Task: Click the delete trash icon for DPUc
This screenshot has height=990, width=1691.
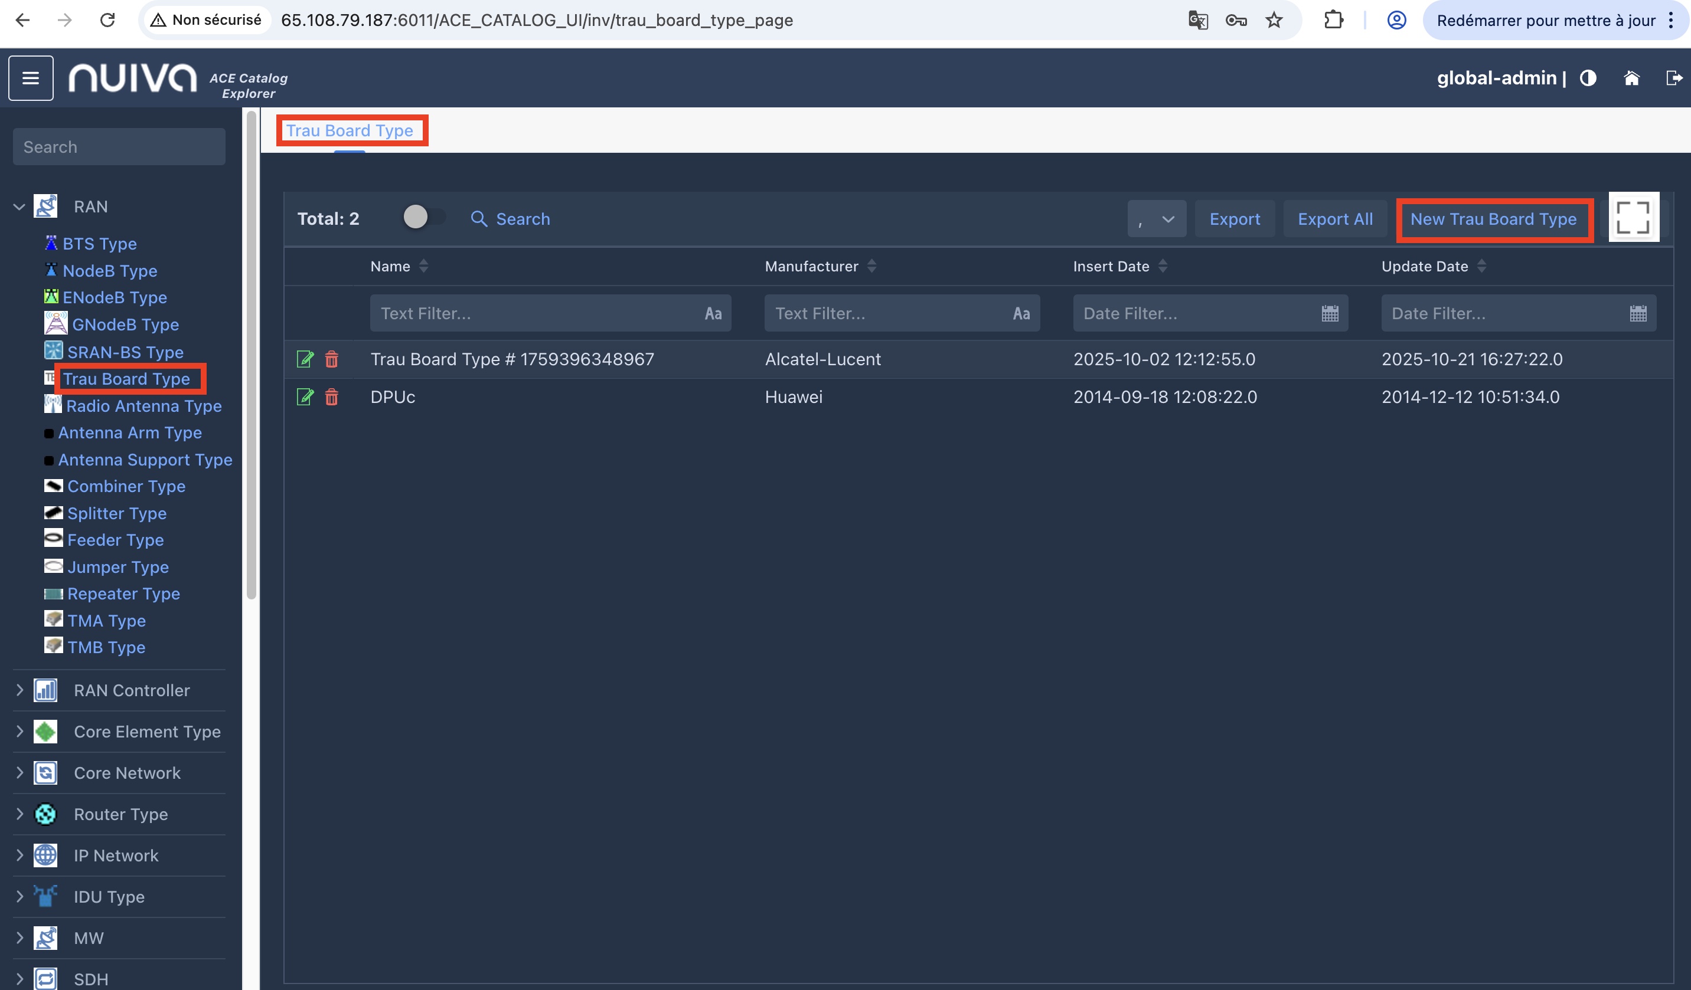Action: [x=331, y=397]
